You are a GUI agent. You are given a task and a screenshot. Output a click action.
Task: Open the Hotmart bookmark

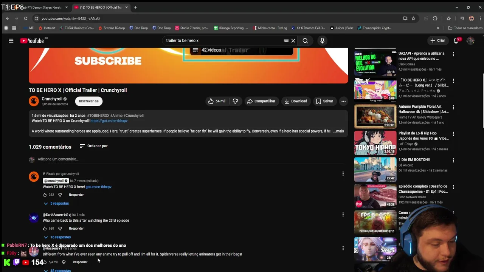47,28
